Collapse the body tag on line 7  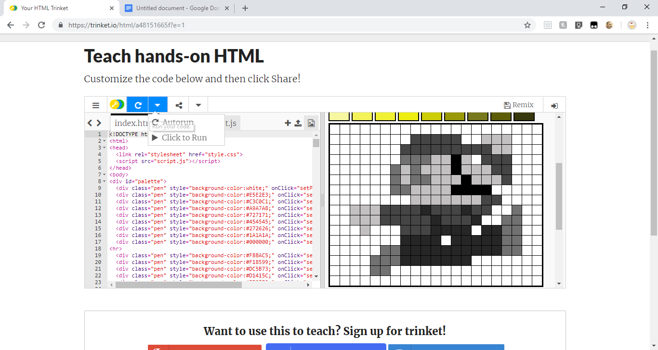click(105, 175)
